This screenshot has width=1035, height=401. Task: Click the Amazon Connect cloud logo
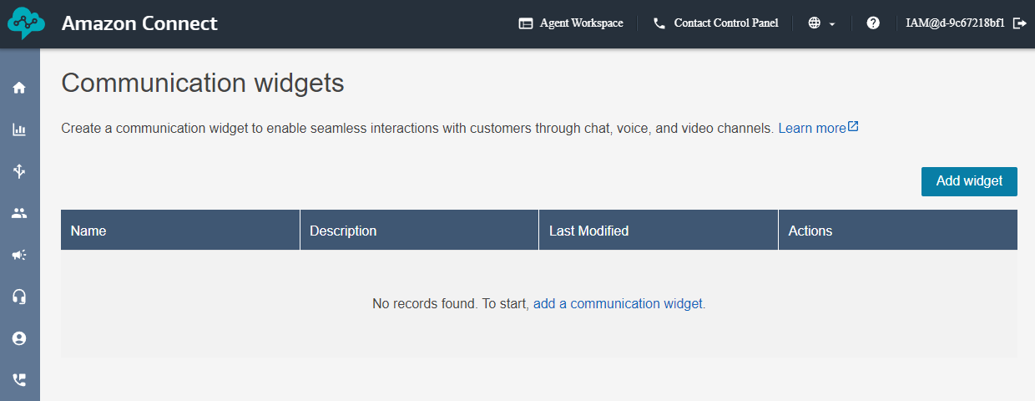[x=26, y=23]
